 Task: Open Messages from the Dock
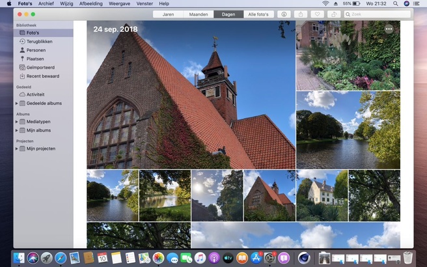(172, 258)
